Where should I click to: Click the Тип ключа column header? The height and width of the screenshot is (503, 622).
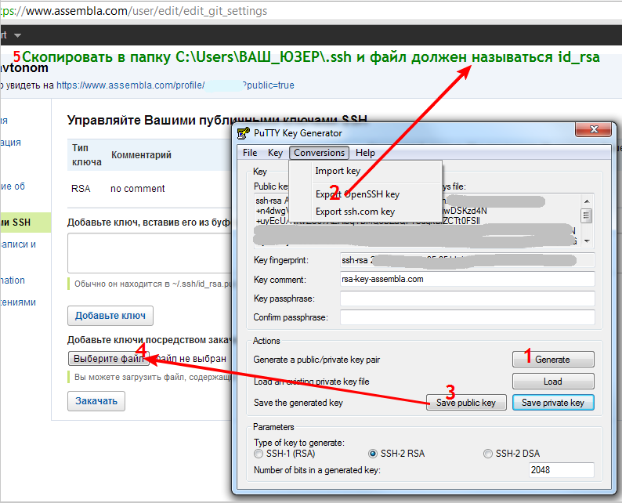point(86,154)
